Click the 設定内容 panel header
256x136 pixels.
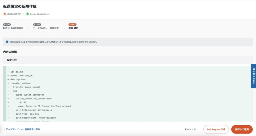[12, 60]
